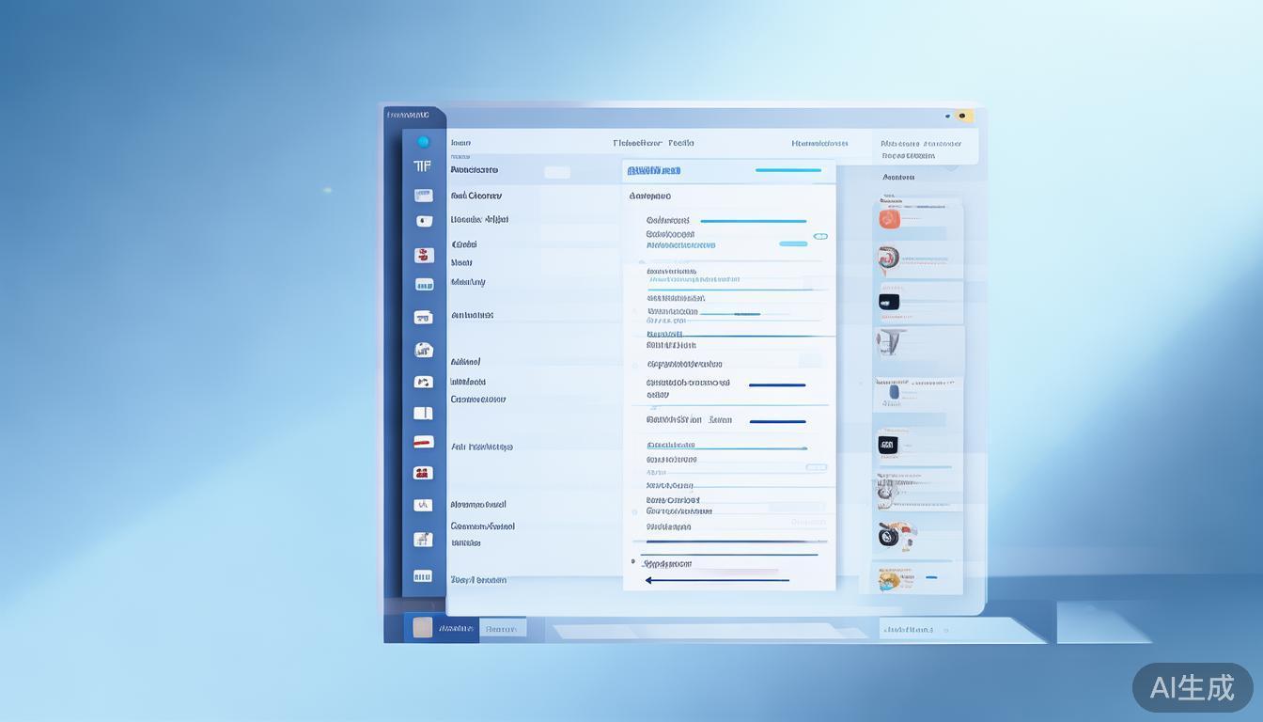Click the left-pointing arrow at center panel bottom

tap(650, 580)
